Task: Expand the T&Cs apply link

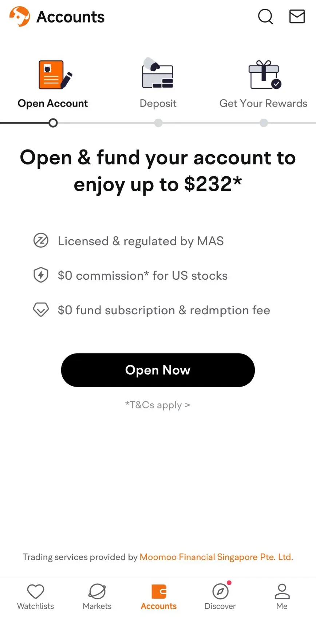Action: coord(158,405)
